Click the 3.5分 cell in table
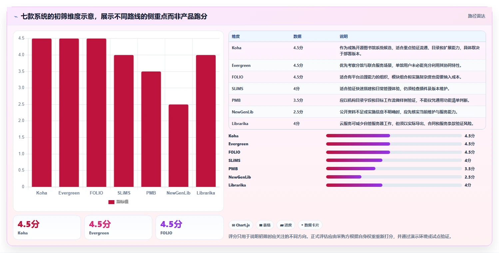The height and width of the screenshot is (253, 499). tap(298, 100)
